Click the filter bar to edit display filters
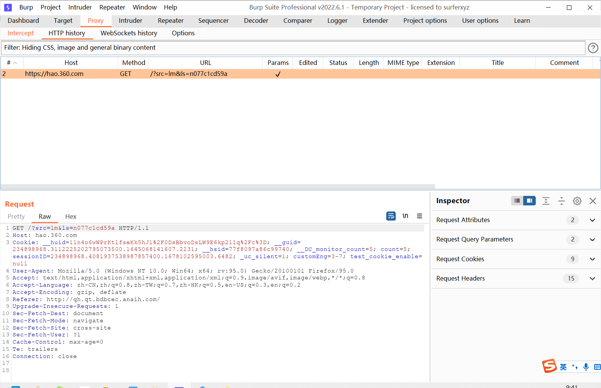Image resolution: width=601 pixels, height=388 pixels. point(293,48)
